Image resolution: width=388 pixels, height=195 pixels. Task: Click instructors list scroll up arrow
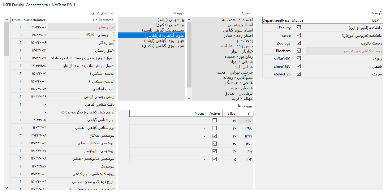tap(189, 19)
